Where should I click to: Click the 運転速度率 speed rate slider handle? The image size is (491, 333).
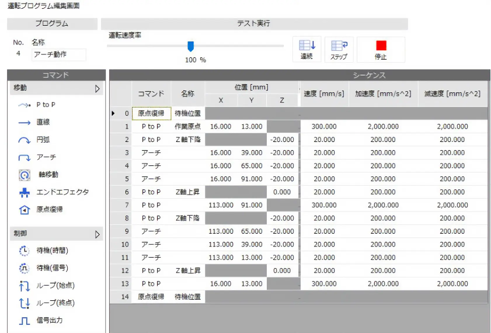[191, 46]
